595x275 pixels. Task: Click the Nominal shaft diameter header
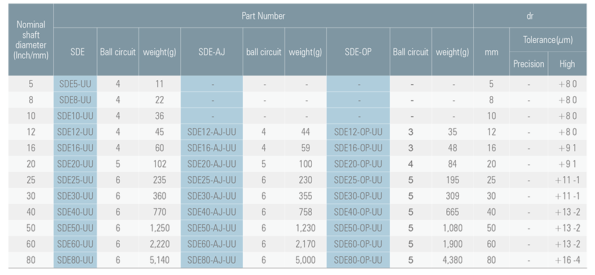[x=30, y=40]
